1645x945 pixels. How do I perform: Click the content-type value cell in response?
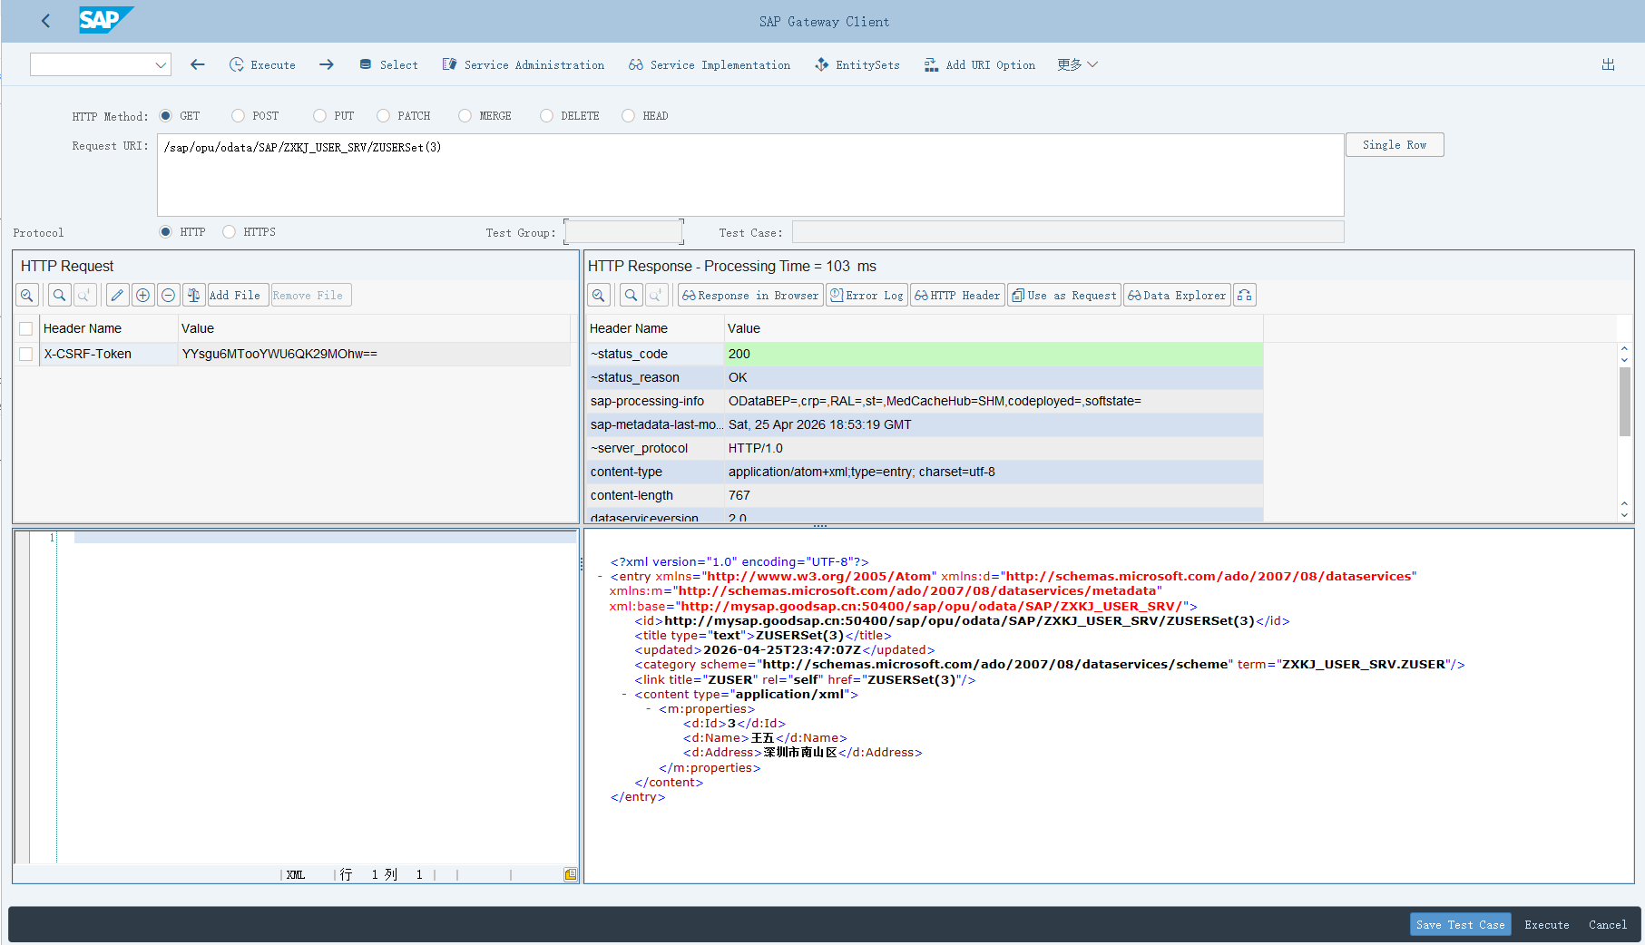994,472
